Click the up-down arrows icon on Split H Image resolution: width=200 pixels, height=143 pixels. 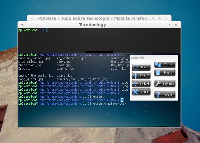135,84
